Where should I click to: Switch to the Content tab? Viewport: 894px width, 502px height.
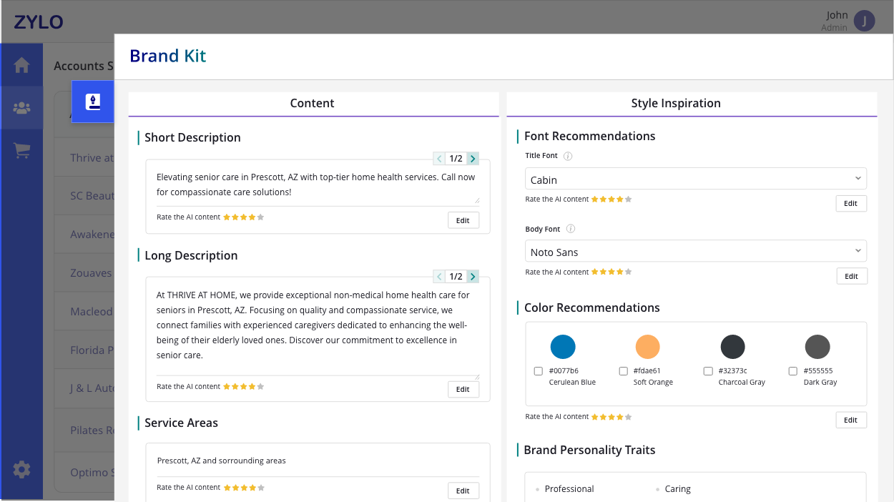coord(313,103)
